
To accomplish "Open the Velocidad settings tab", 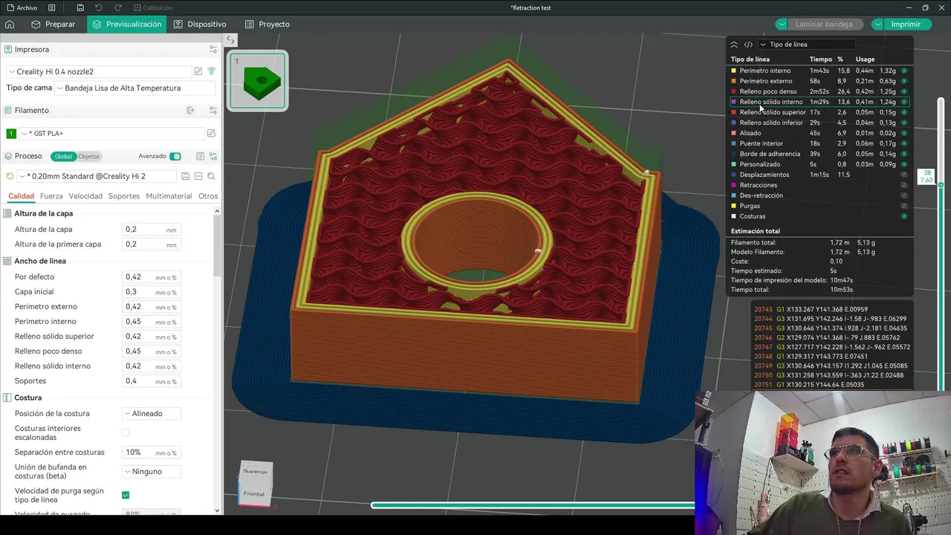I will (x=85, y=196).
